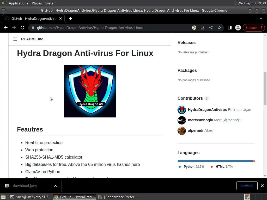267x200 pixels.
Task: Open mertssmnoglu contributor profile name
Action: (201, 120)
